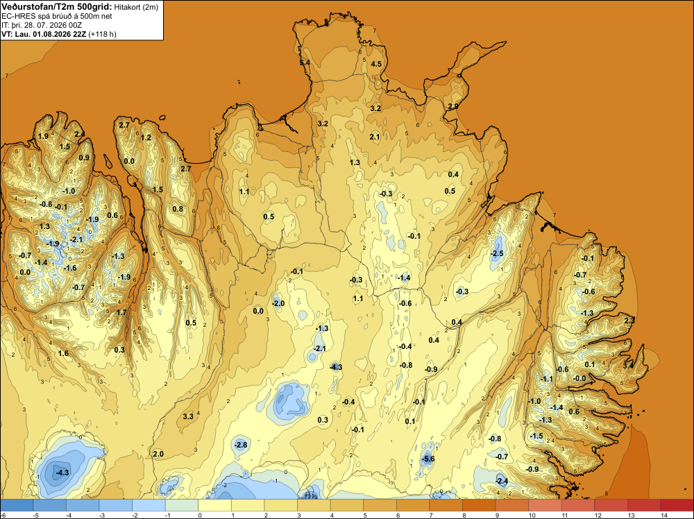Select the -4.3 label on western glacier
Image resolution: width=694 pixels, height=519 pixels.
(62, 473)
